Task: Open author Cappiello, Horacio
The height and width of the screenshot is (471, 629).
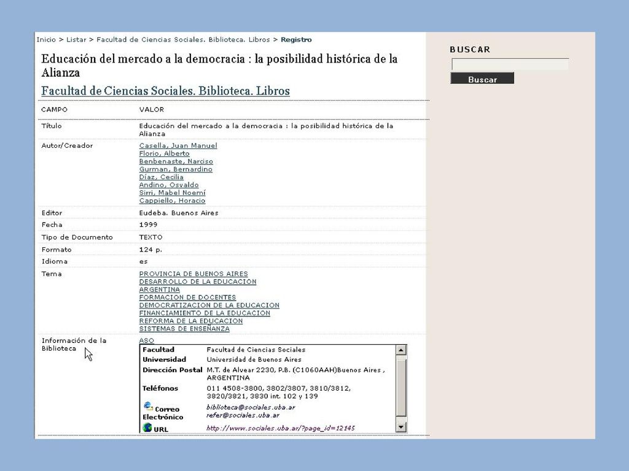Action: [x=172, y=201]
